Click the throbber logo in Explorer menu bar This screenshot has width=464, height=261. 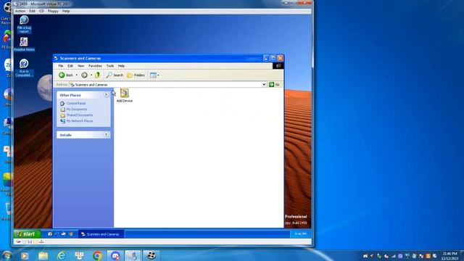[278, 66]
